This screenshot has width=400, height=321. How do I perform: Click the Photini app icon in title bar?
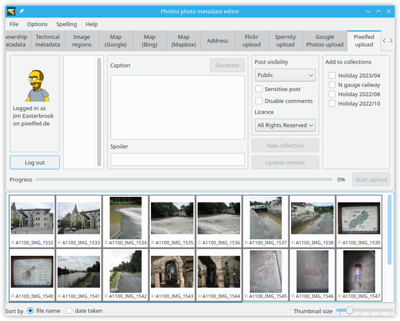pos(11,11)
